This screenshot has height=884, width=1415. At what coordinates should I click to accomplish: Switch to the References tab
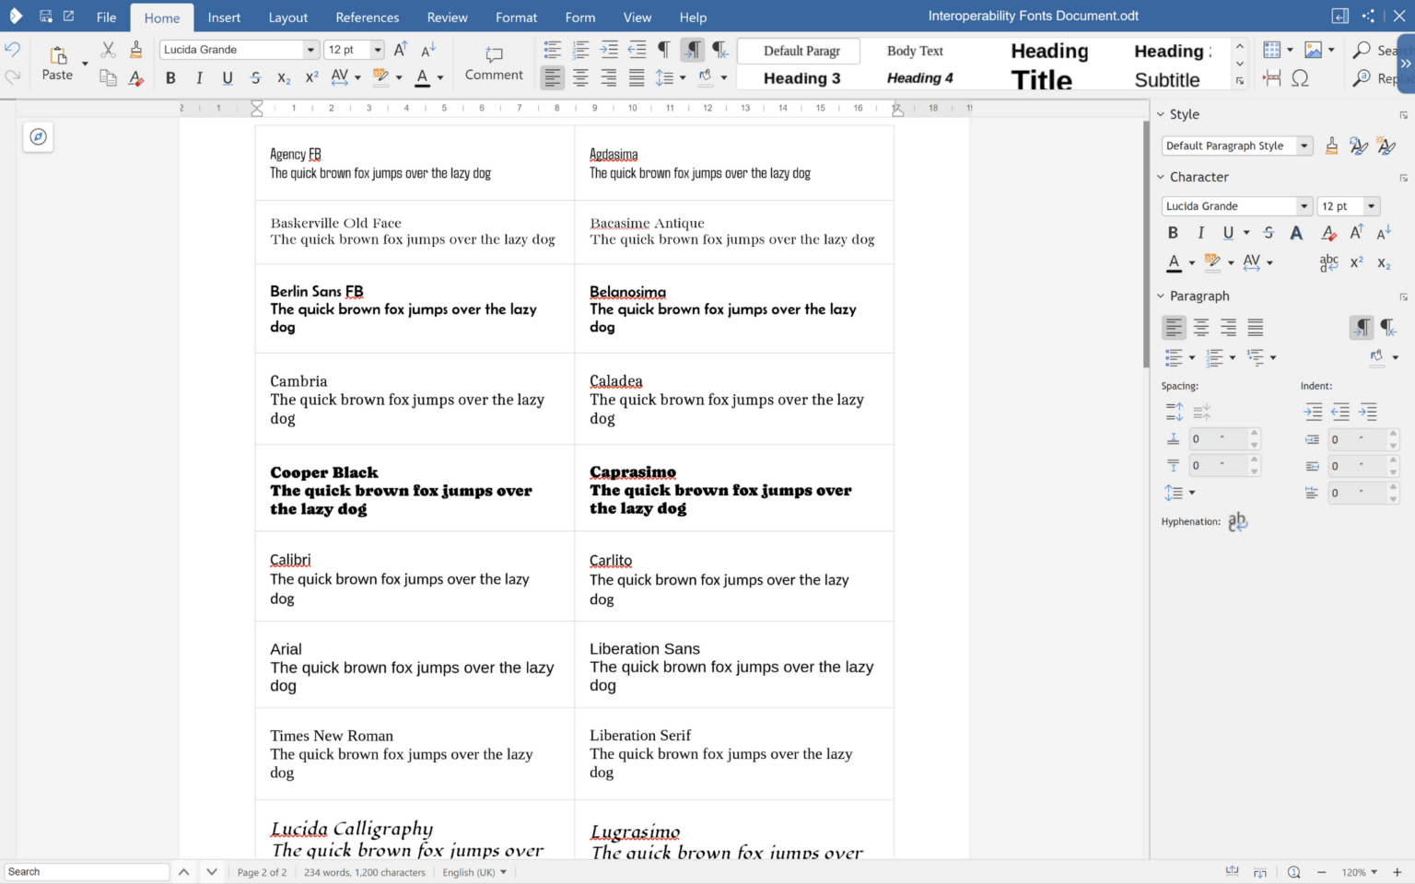368,17
